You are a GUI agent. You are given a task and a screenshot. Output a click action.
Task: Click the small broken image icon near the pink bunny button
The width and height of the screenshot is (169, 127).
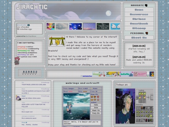[148, 76]
